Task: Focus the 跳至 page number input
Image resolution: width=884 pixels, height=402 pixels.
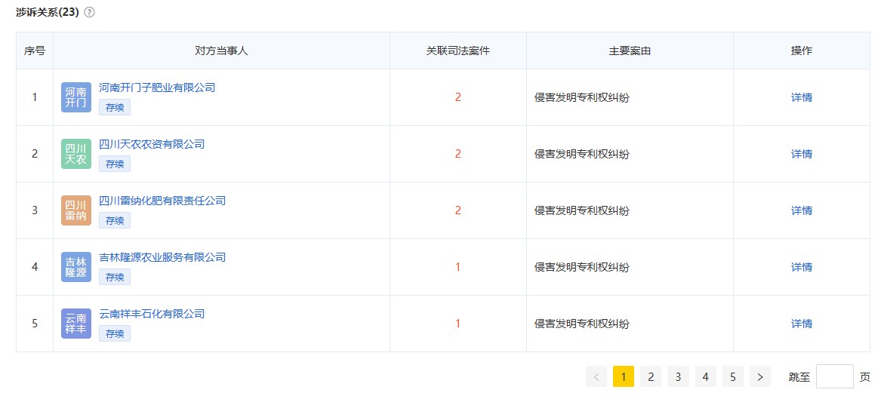Action: click(x=834, y=376)
